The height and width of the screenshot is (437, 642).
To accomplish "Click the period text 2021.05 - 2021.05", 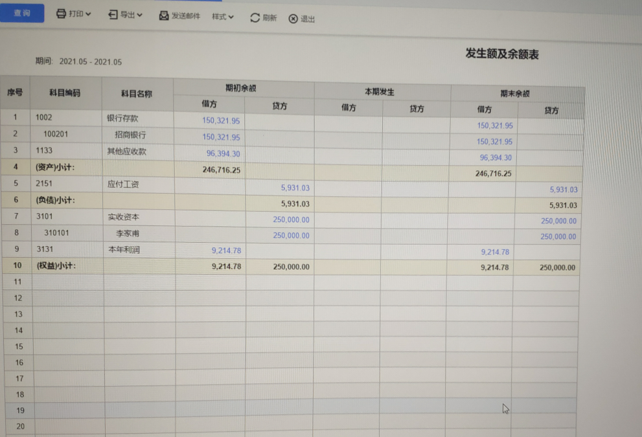I will coord(91,62).
